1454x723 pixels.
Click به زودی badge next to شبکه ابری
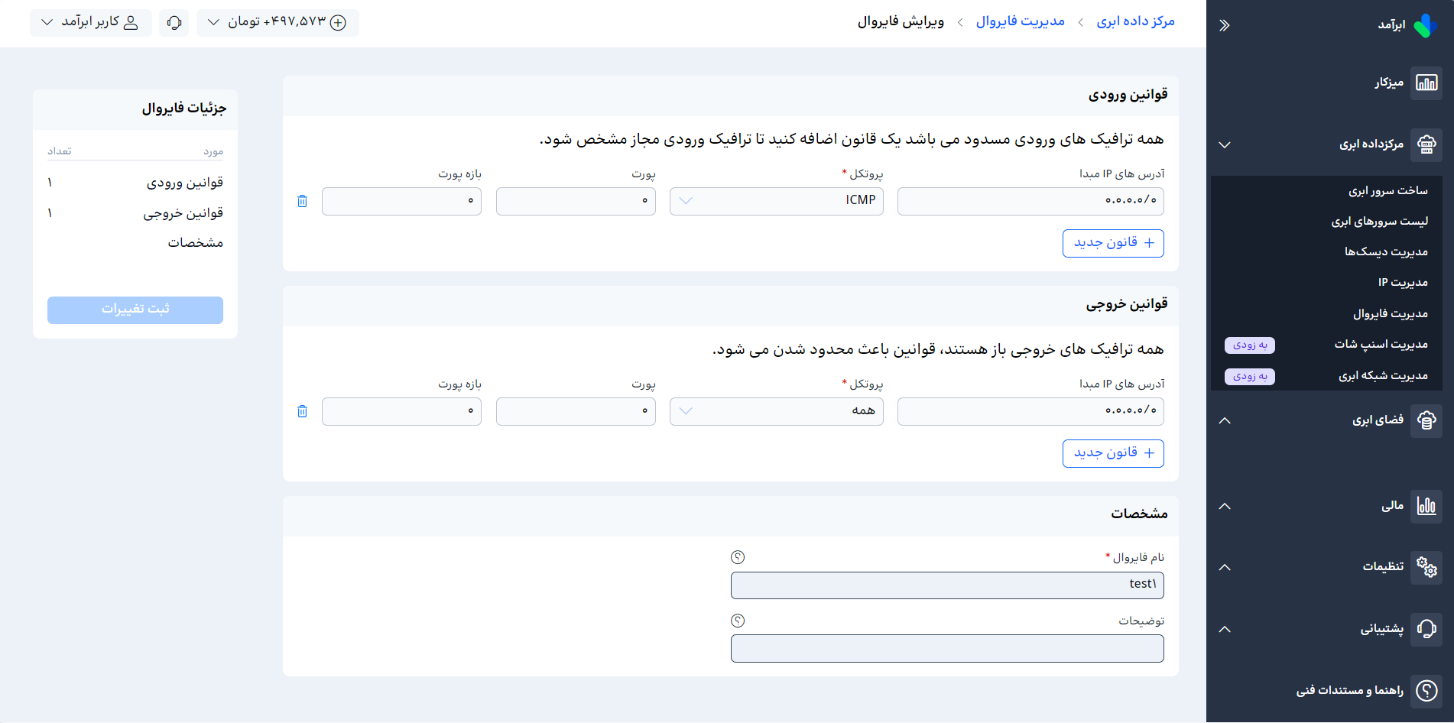(x=1250, y=376)
